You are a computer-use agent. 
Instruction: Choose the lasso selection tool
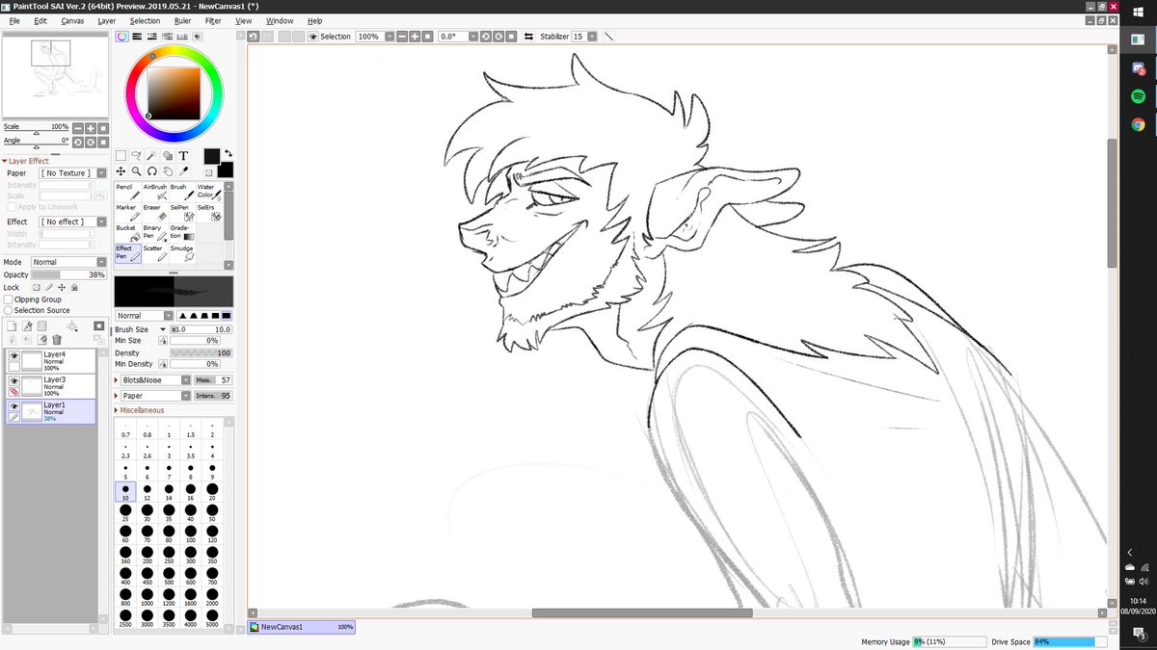(137, 155)
